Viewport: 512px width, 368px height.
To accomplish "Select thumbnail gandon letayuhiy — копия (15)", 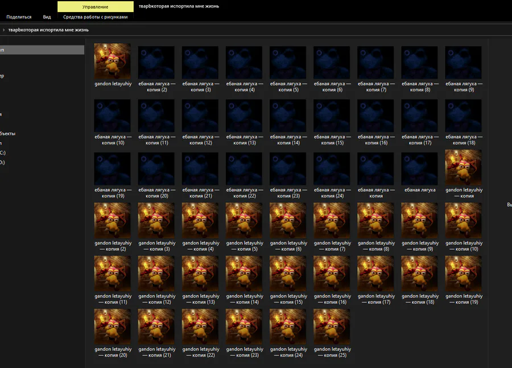I will pos(288,274).
